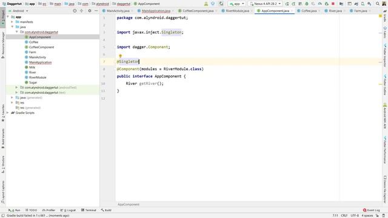388x218 pixels.
Task: Click the Run app rerun icon
Action: (287, 4)
